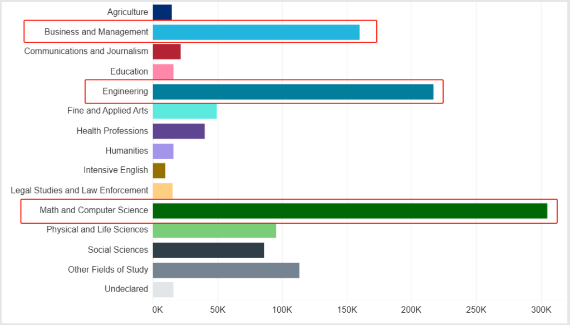Click the lavender Humanities bar

pyautogui.click(x=163, y=151)
